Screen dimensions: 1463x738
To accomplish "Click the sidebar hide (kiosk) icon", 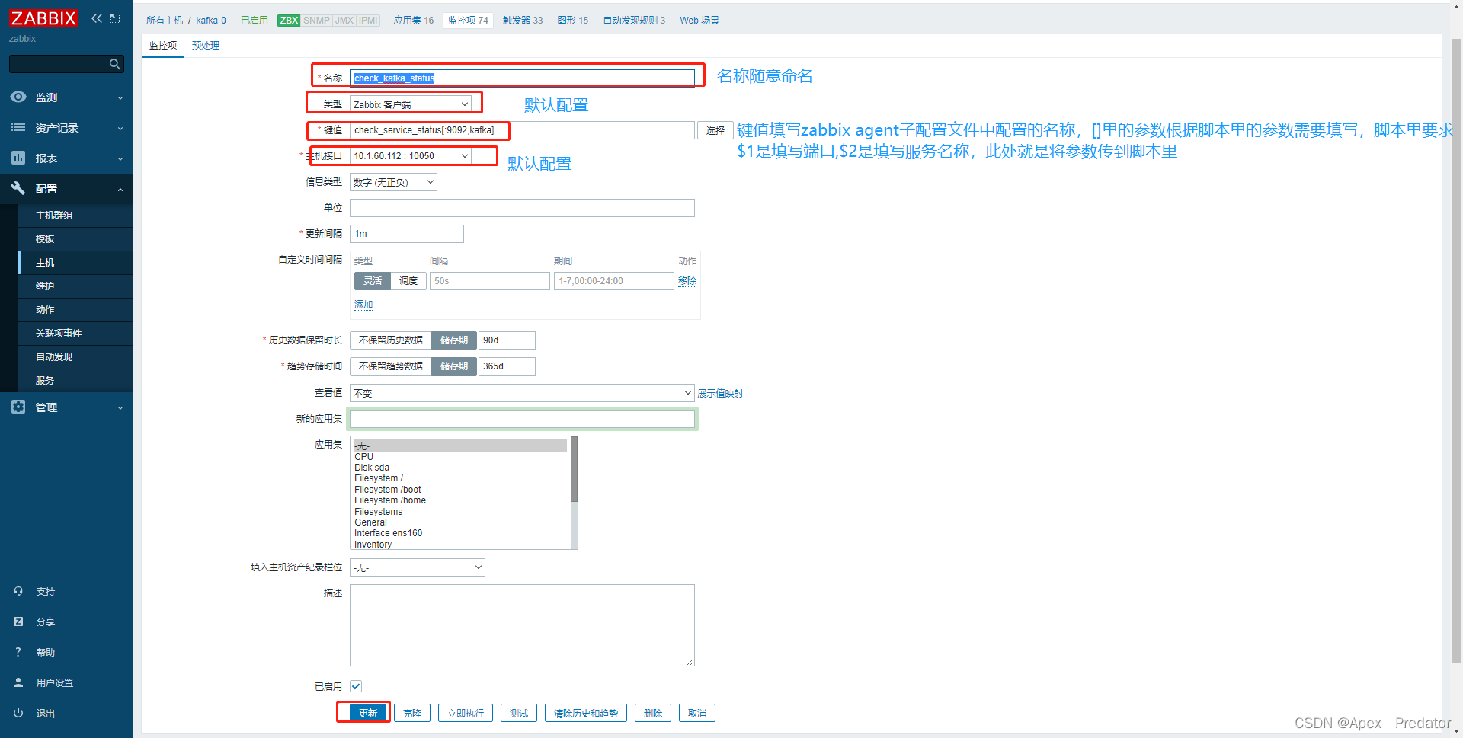I will point(115,18).
